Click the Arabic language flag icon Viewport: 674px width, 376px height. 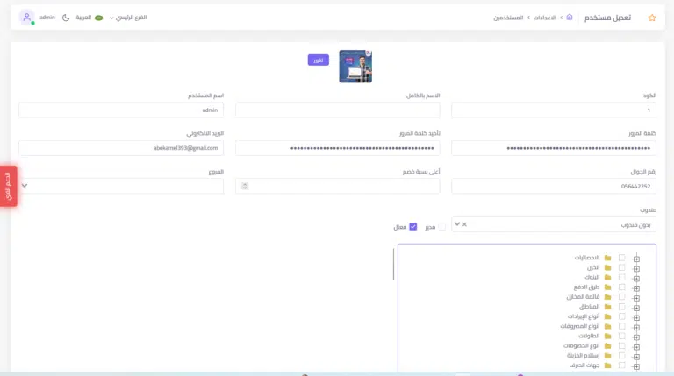[98, 18]
